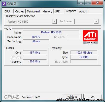The width and height of the screenshot is (105, 102).
Task: Open the Caches tab
Action: coord(20,11)
